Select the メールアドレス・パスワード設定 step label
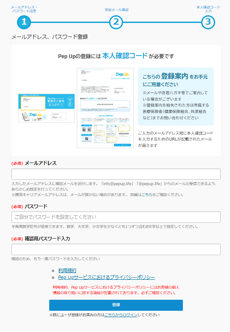Viewport: 230px width, 332px height. point(24,9)
